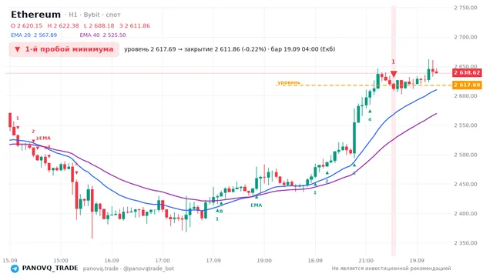The height and width of the screenshot is (277, 493).
Task: Click the "panovq.trade · @panovqtrade_bot" footer link text
Action: tap(129, 269)
